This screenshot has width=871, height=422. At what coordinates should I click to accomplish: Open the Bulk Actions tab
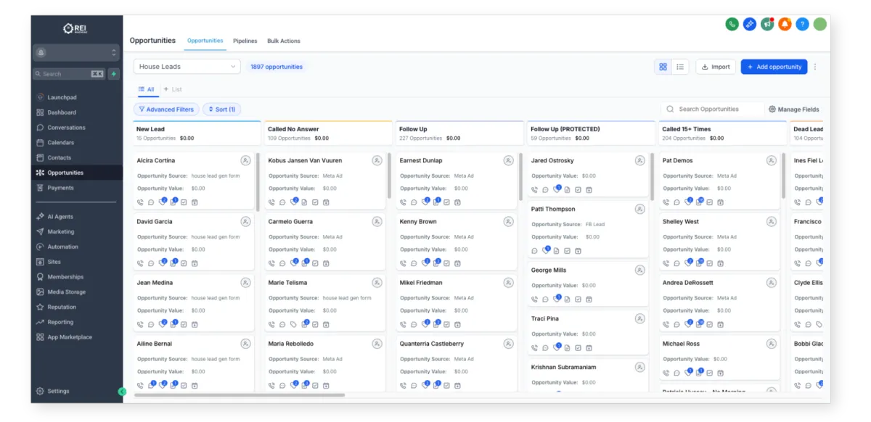283,41
